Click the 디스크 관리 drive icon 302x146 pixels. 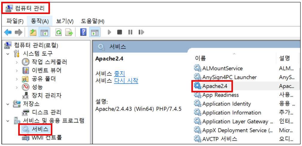click(25, 112)
